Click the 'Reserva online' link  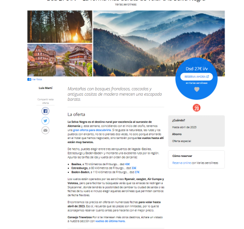coord(181,163)
